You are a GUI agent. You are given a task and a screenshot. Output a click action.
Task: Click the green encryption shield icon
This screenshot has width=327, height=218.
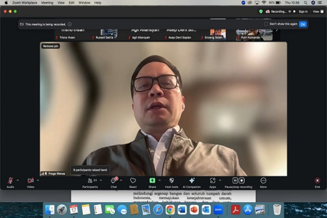[261, 11]
